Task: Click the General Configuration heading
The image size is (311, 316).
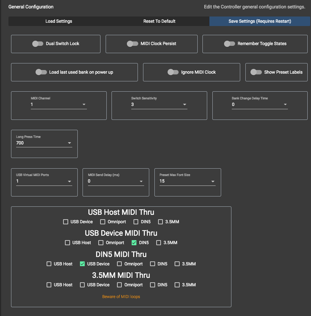Action: 31,7
